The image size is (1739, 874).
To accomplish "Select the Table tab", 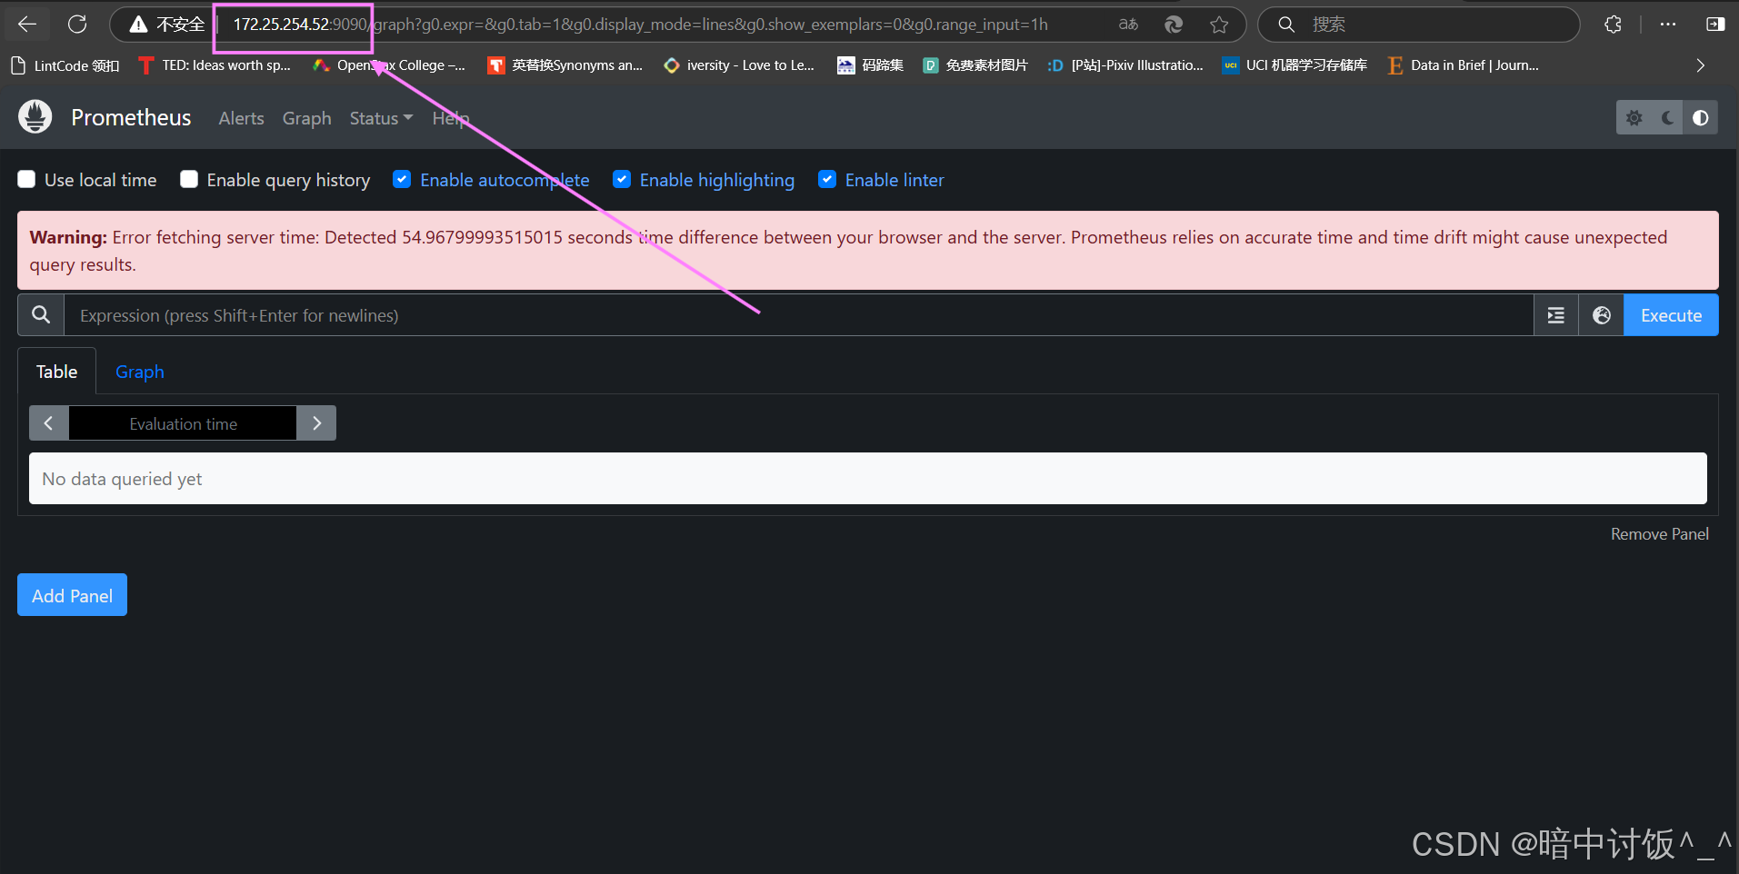I will click(56, 372).
